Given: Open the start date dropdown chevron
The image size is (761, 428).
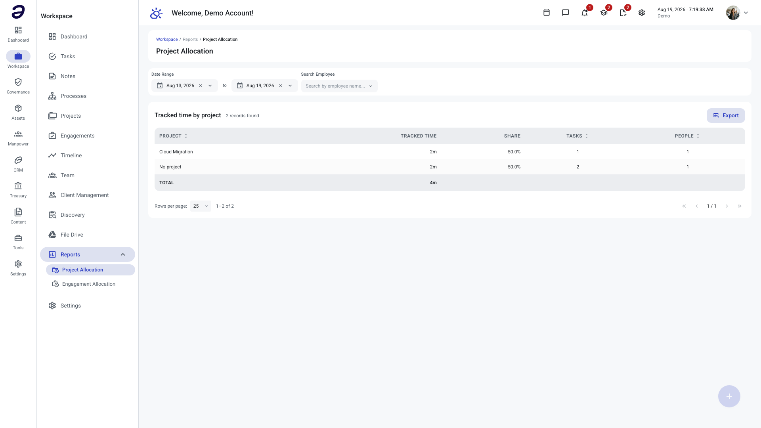Looking at the screenshot, I should coord(210,86).
